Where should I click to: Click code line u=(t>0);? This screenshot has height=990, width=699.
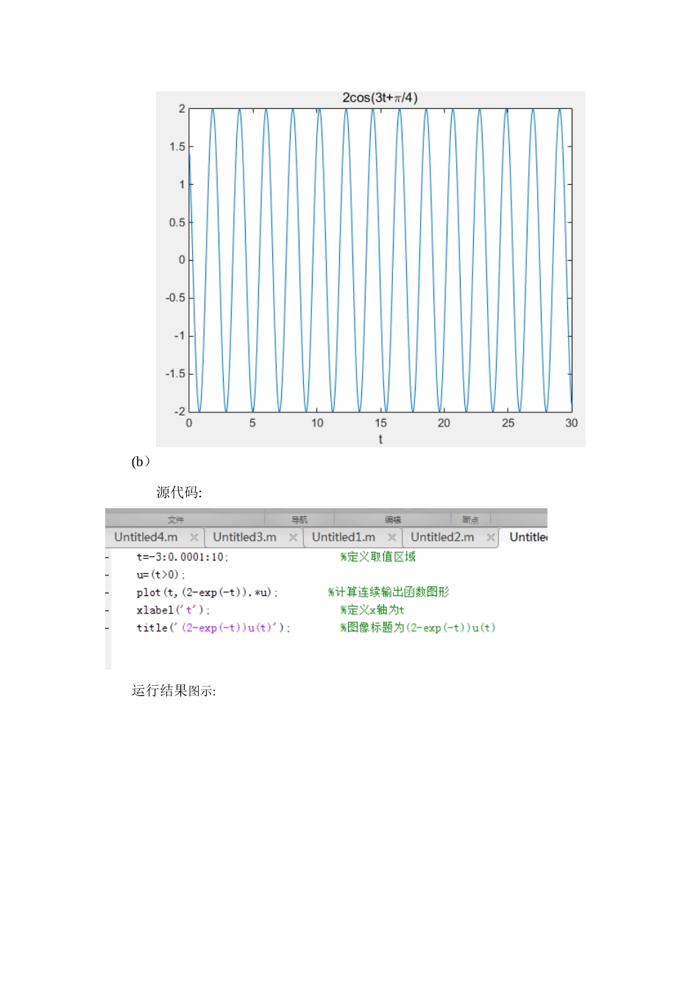tap(160, 575)
